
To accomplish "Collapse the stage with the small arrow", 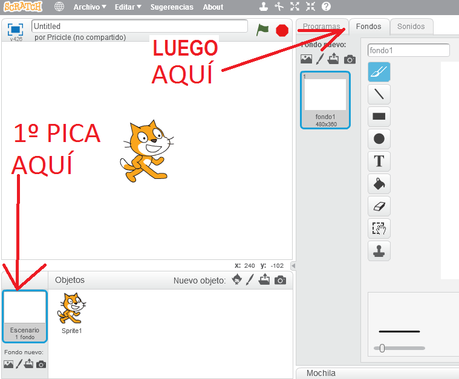I will (293, 266).
